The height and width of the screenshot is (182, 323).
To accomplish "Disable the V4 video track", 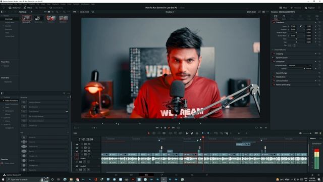I will [x=89, y=144].
